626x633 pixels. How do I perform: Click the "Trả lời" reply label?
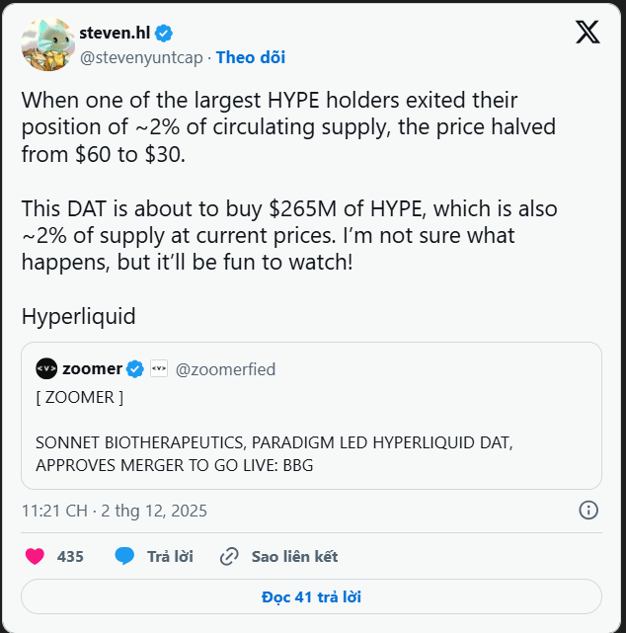[170, 556]
